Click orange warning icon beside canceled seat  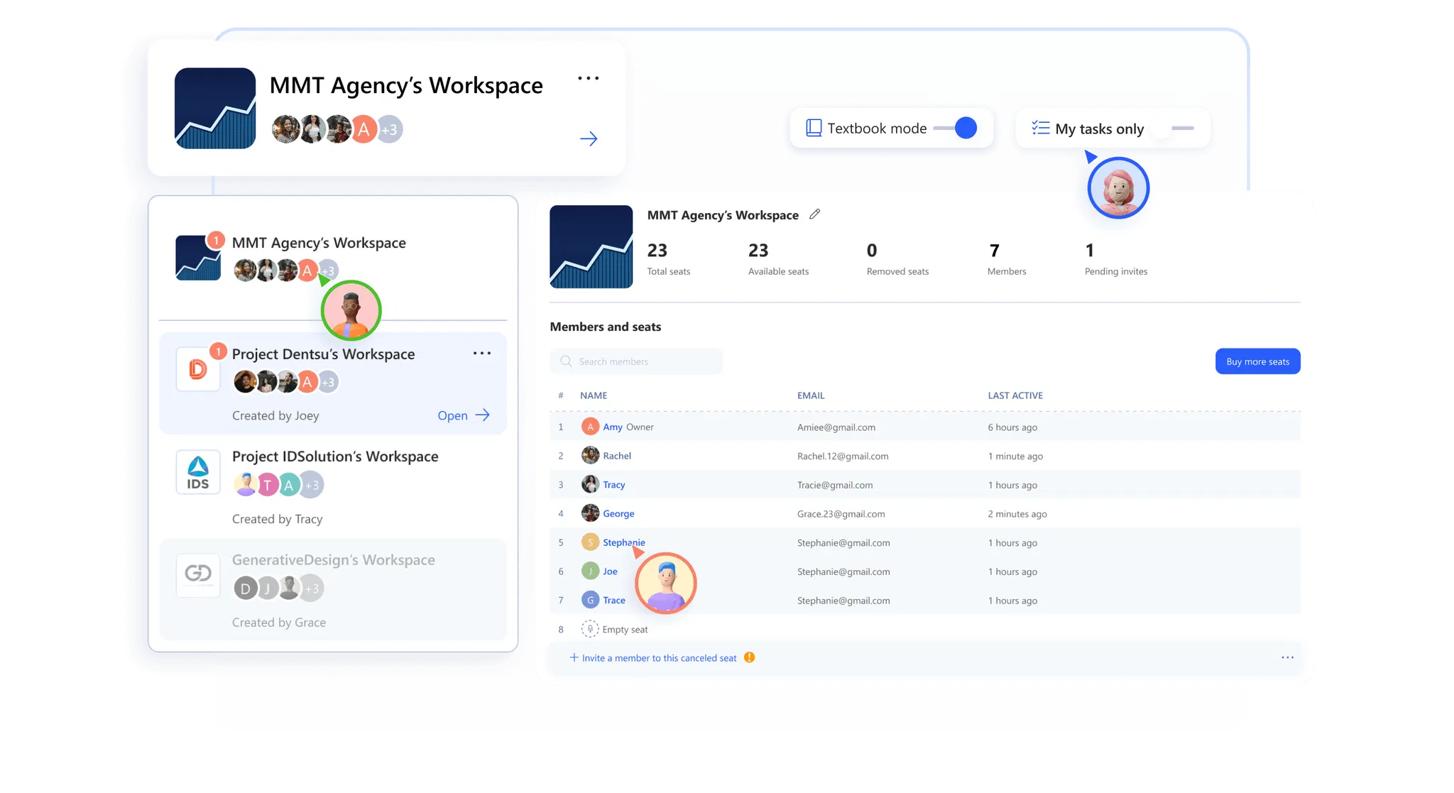(x=749, y=657)
